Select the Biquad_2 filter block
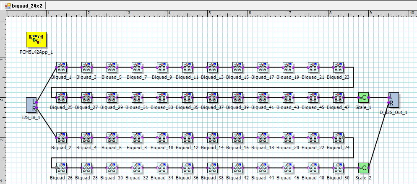 [61, 138]
